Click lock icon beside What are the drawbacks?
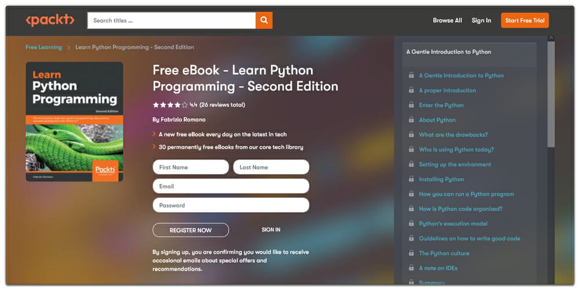The width and height of the screenshot is (580, 290). click(x=411, y=135)
